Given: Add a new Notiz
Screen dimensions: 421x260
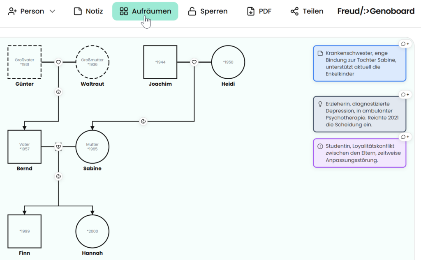Looking at the screenshot, I should click(88, 11).
